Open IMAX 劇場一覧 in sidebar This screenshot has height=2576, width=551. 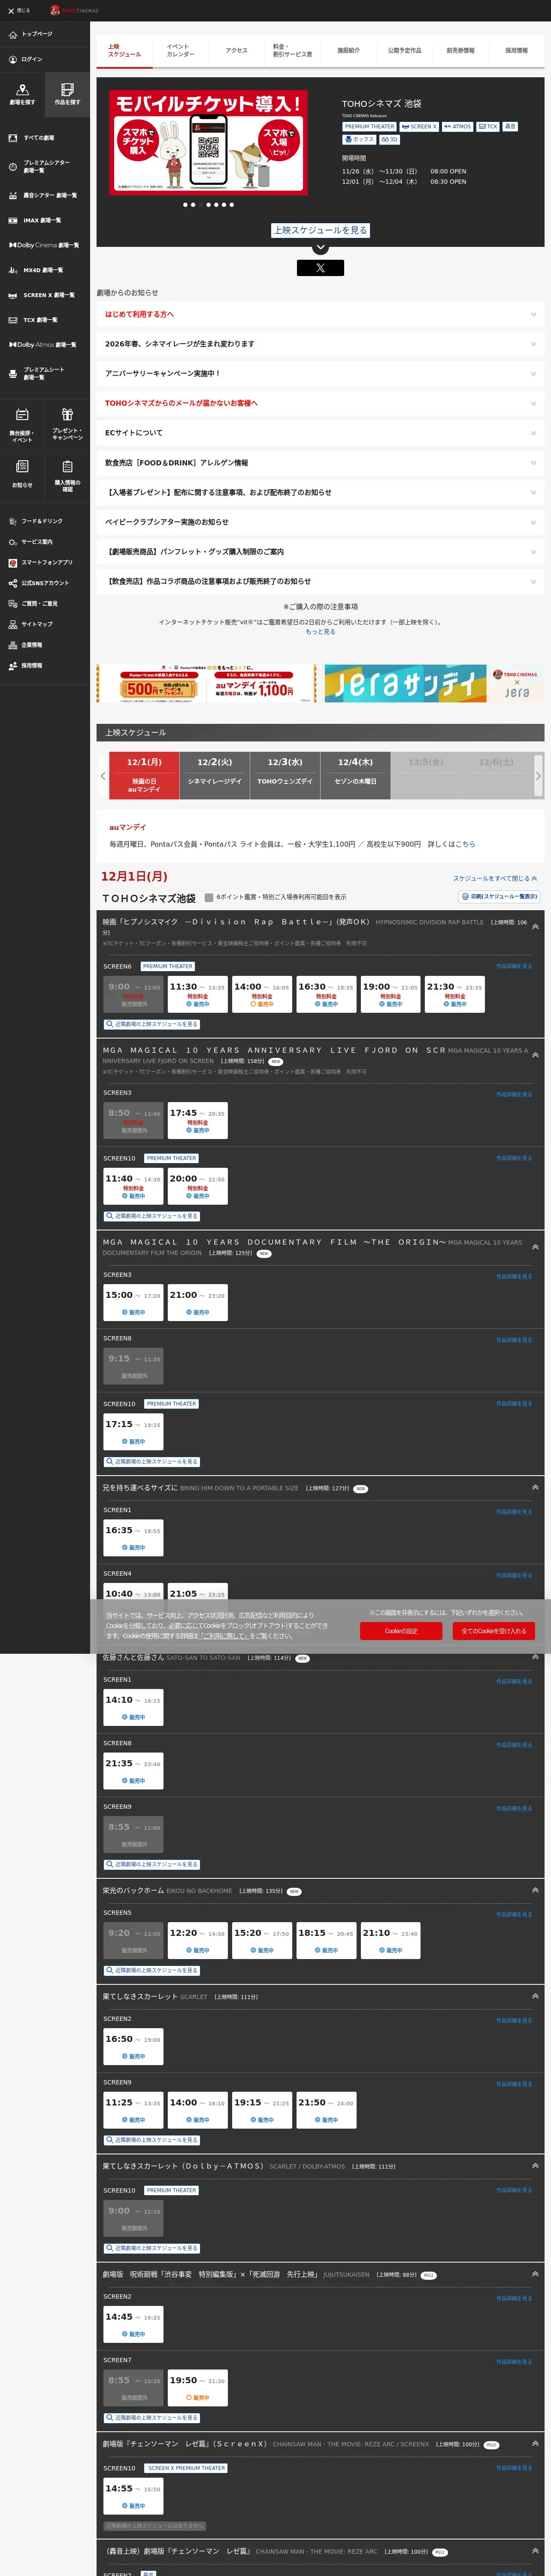(x=45, y=220)
